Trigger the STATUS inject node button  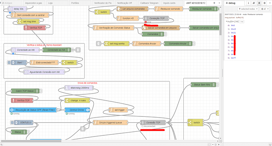(12, 123)
